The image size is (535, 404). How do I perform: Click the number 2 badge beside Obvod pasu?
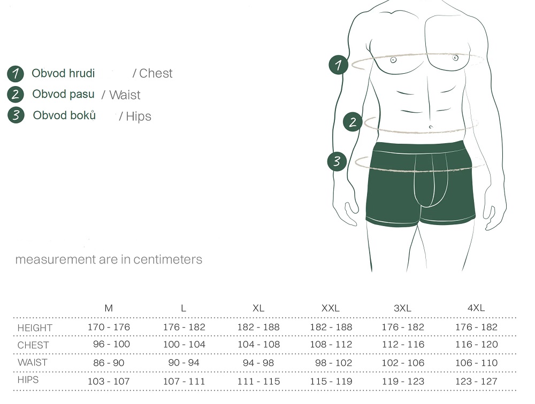point(16,95)
